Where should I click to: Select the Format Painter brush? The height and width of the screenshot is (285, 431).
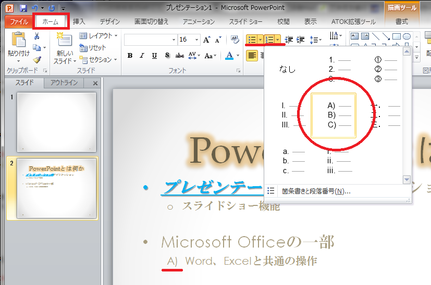tap(37, 59)
